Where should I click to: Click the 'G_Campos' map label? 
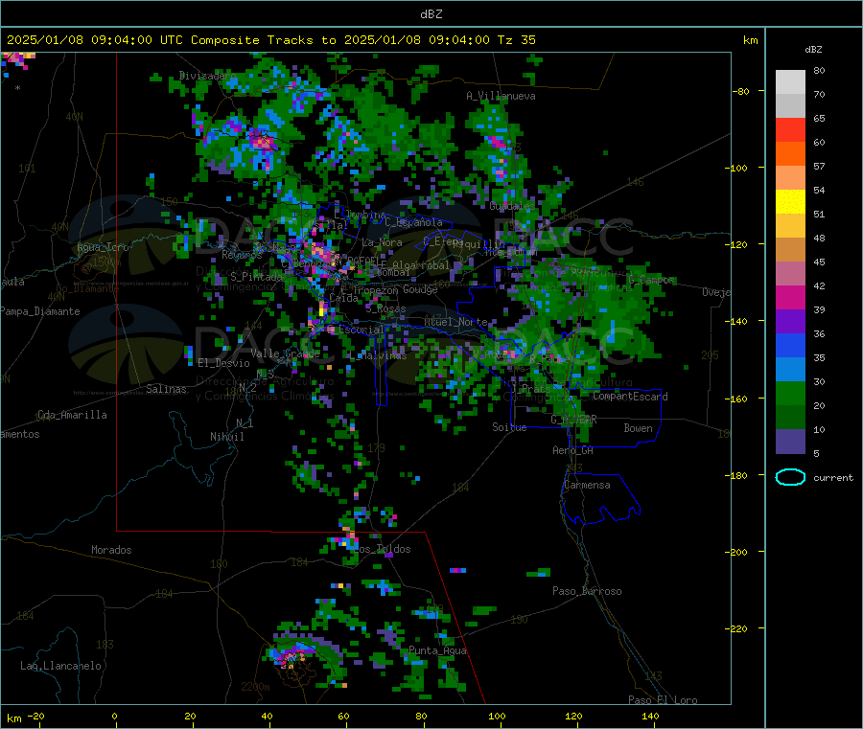pos(652,280)
